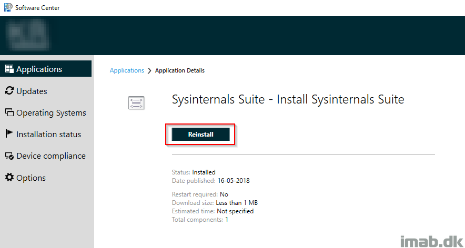Click the Operating Systems windows icon

click(9, 112)
